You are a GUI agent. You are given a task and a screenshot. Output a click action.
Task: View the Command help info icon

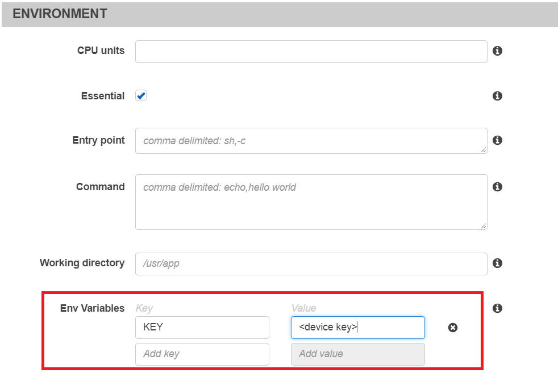tap(497, 187)
